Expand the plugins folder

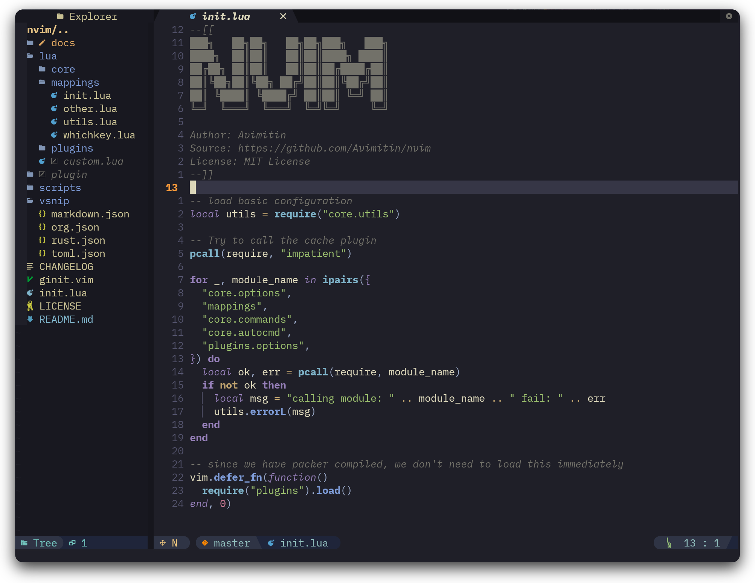click(72, 148)
